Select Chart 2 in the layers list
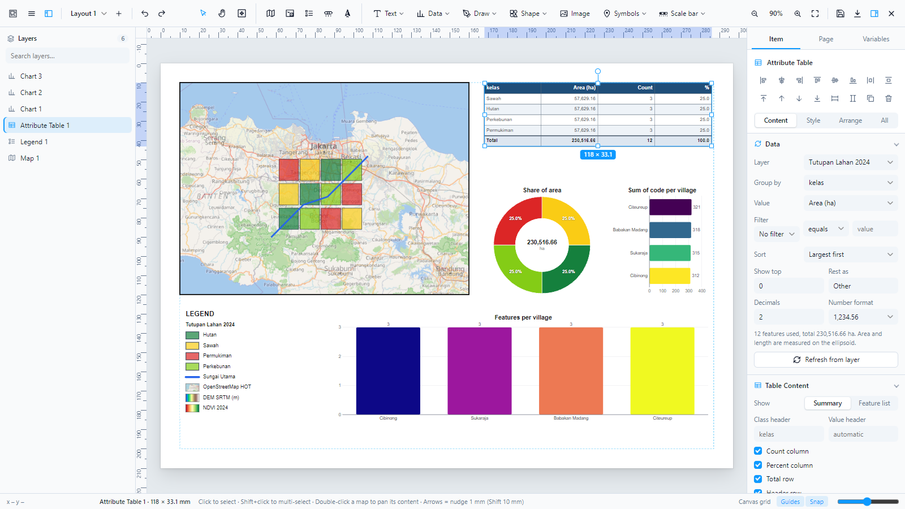This screenshot has width=905, height=509. click(68, 93)
